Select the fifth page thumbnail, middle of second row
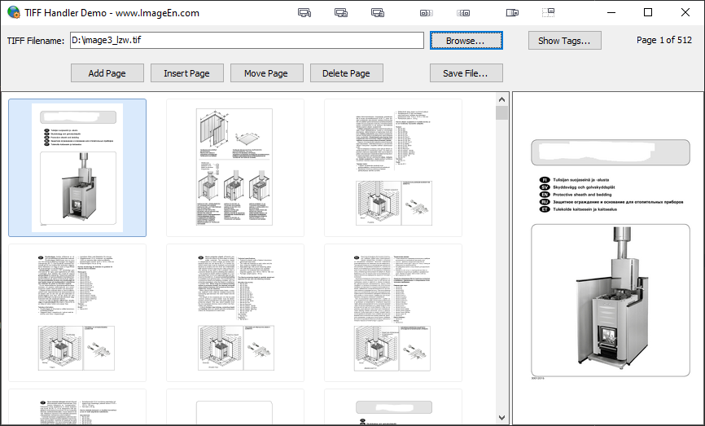This screenshot has width=705, height=426. 235,313
